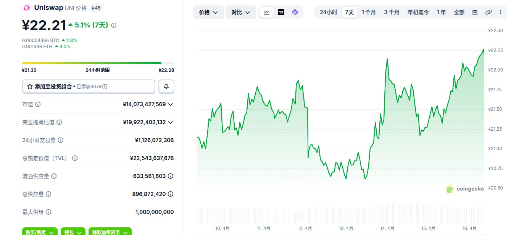
Task: Open the 价格 chart type dropdown
Action: click(x=208, y=12)
